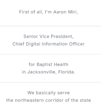Image resolution: width=101 pixels, height=110 pixels.
Task: Click the word "First" in the top caption
Action: point(24,12)
